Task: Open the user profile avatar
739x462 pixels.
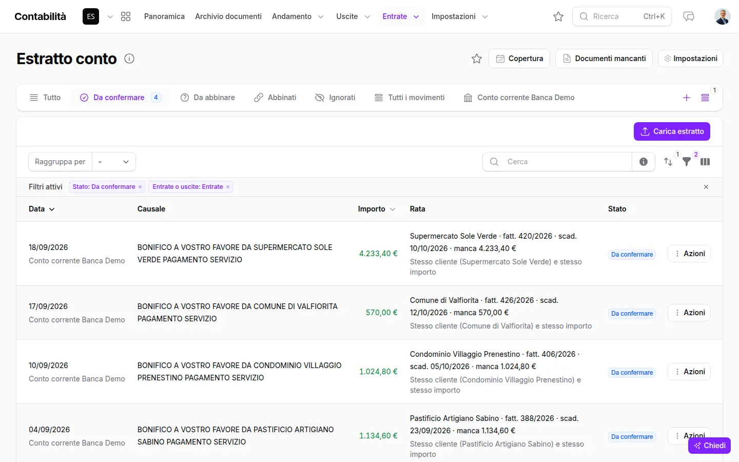Action: pyautogui.click(x=723, y=16)
